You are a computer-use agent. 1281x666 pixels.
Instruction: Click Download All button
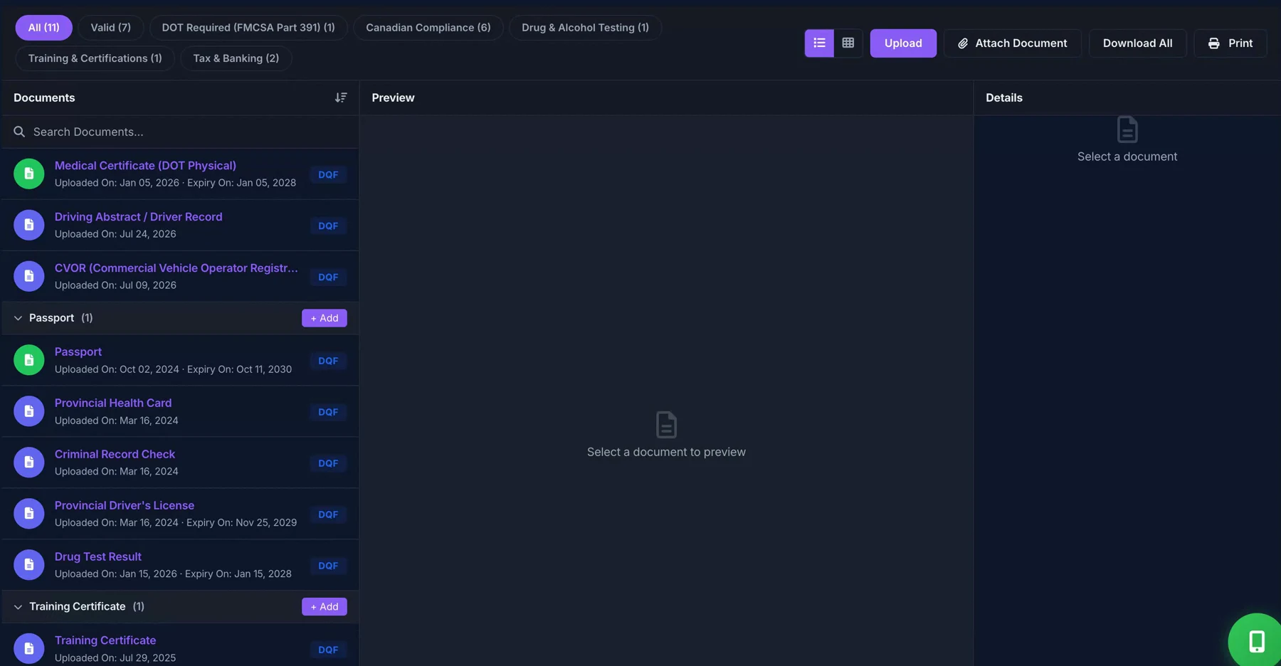pos(1137,43)
